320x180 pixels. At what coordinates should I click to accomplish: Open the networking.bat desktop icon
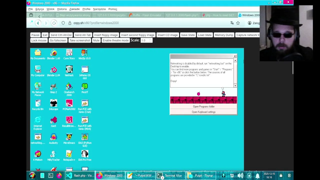pos(38,139)
